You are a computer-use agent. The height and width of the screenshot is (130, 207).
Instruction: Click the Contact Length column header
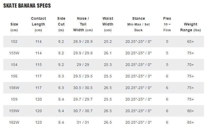pyautogui.click(x=38, y=24)
